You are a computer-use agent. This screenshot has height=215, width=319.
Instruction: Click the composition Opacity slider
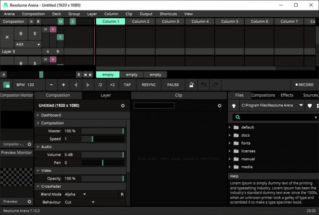point(103,178)
